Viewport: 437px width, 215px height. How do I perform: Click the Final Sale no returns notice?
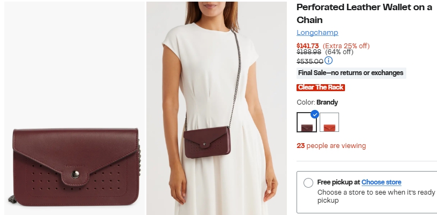(x=351, y=73)
